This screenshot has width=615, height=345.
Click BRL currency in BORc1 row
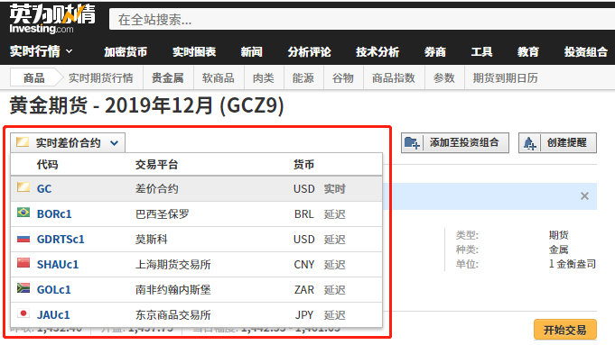(304, 214)
